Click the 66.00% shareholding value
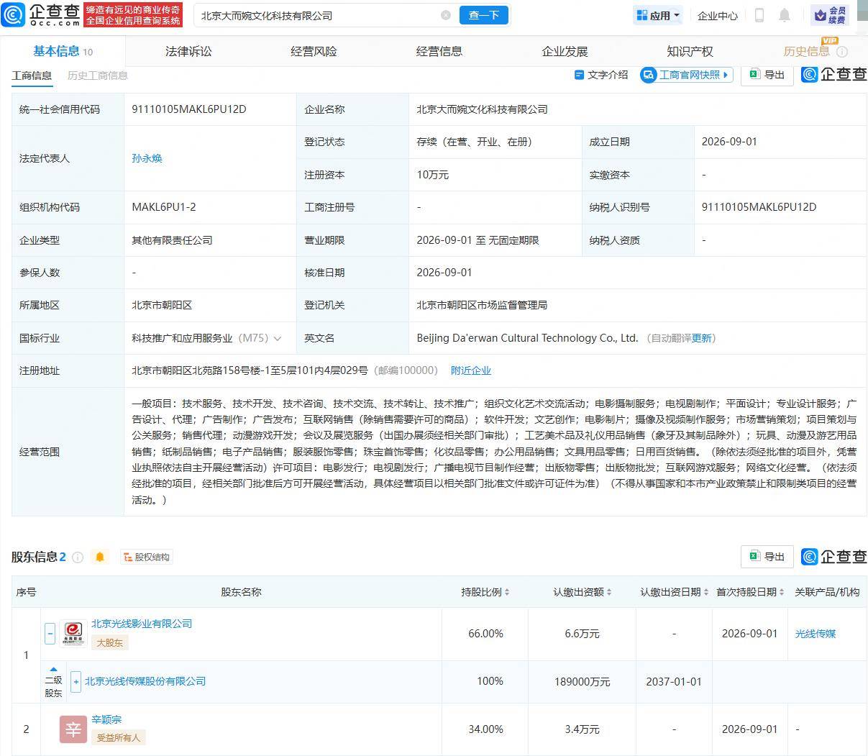Image resolution: width=868 pixels, height=756 pixels. (x=485, y=634)
